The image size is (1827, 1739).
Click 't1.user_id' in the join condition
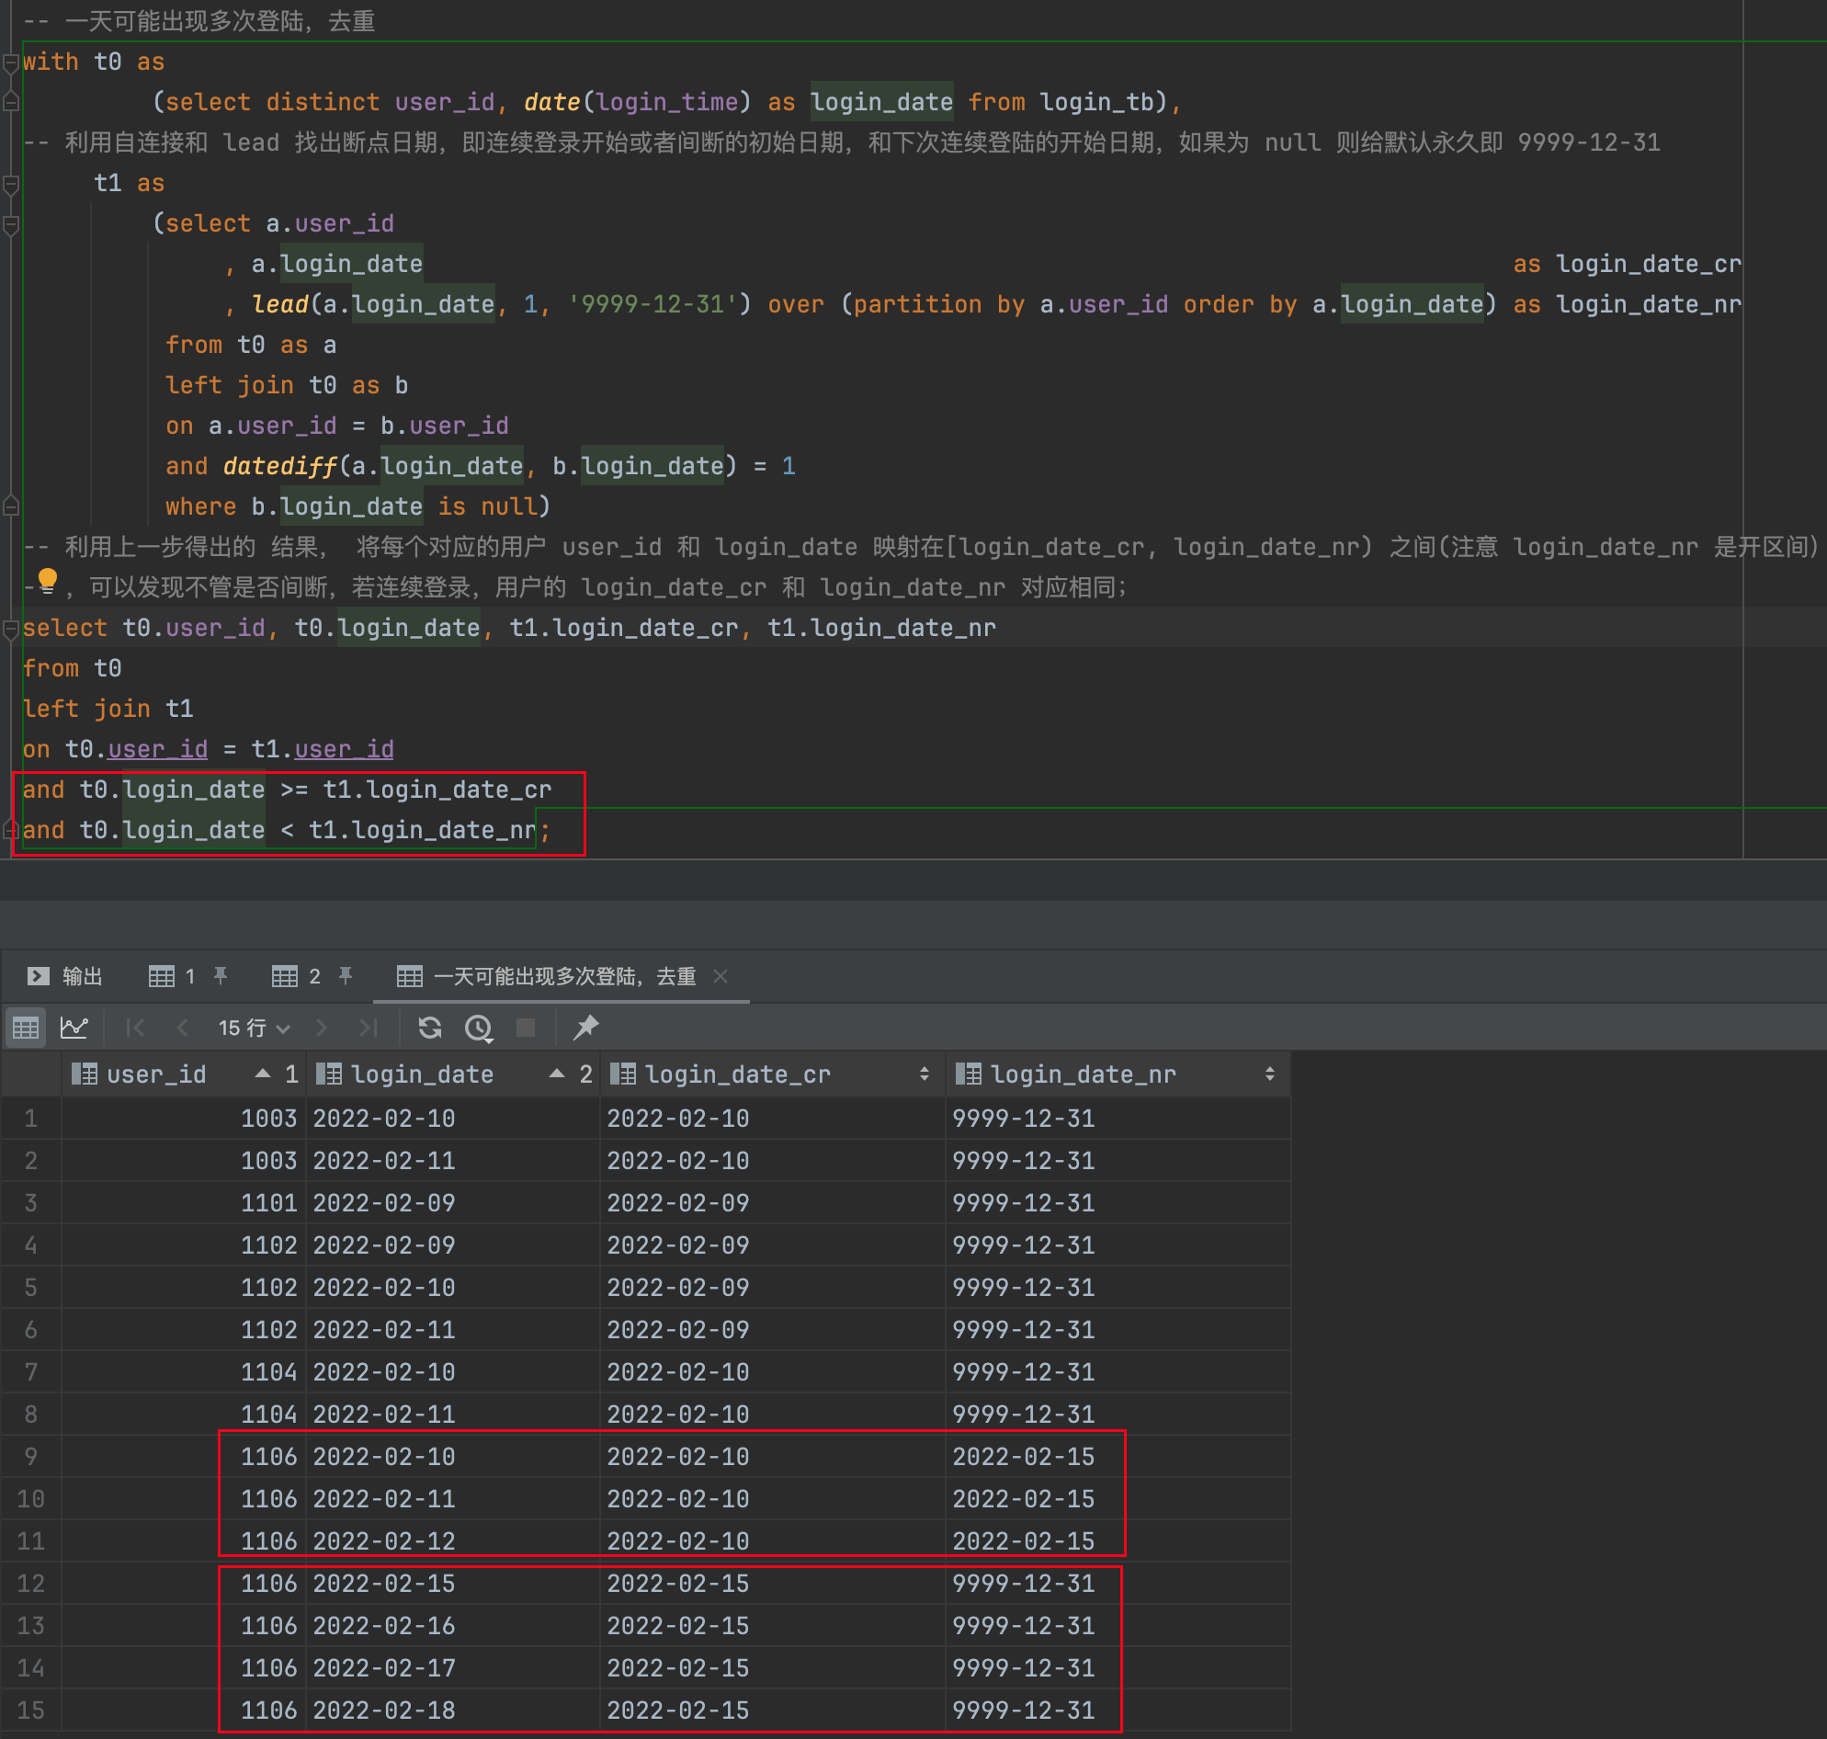pos(323,749)
